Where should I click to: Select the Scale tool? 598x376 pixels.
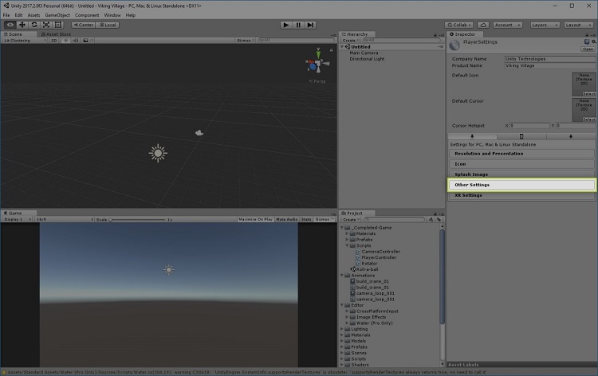(46, 25)
